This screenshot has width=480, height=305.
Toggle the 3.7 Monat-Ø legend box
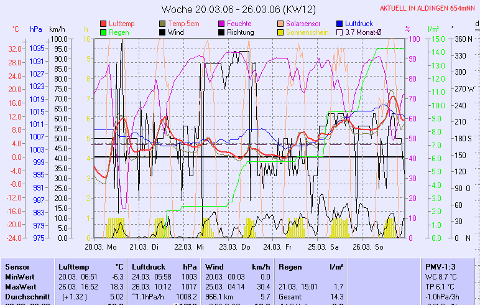339,32
